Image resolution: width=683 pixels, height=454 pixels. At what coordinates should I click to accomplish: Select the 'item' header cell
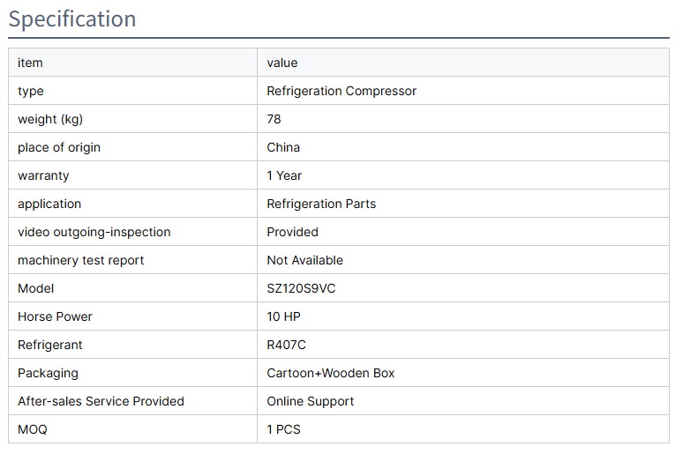click(30, 63)
